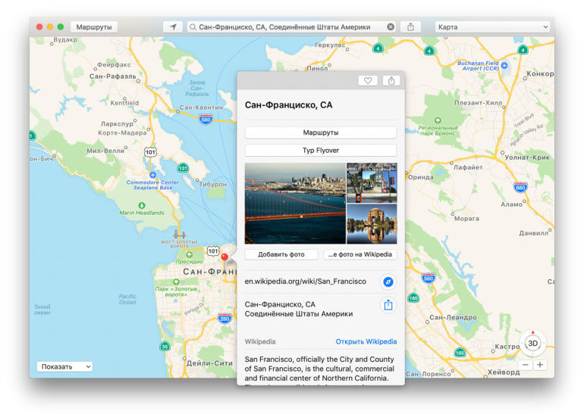Click the Interstate 280 shield
This screenshot has height=420, width=584.
point(224,318)
